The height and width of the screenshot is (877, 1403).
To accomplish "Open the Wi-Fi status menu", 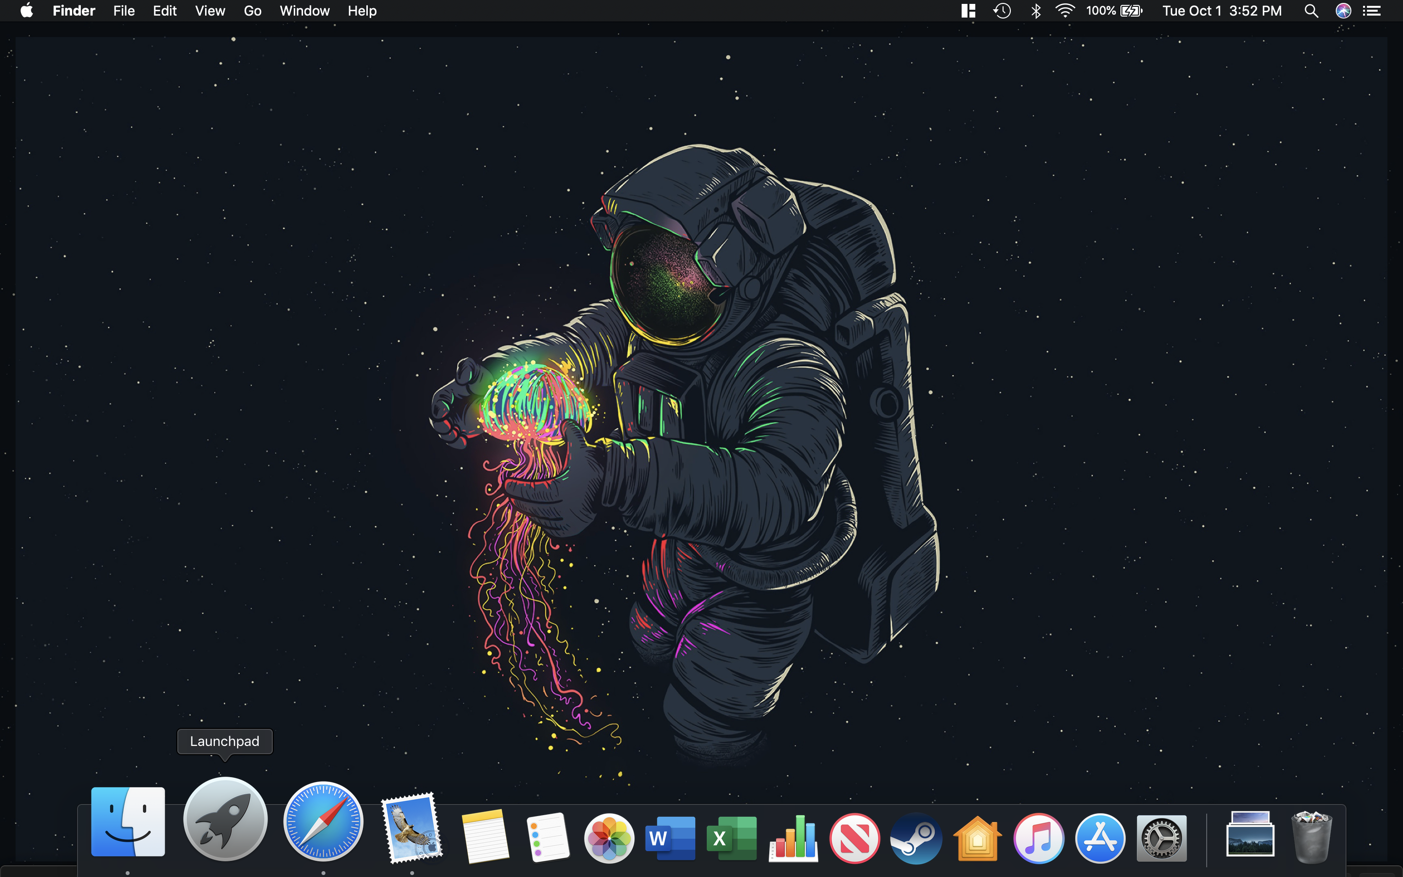I will click(x=1065, y=10).
